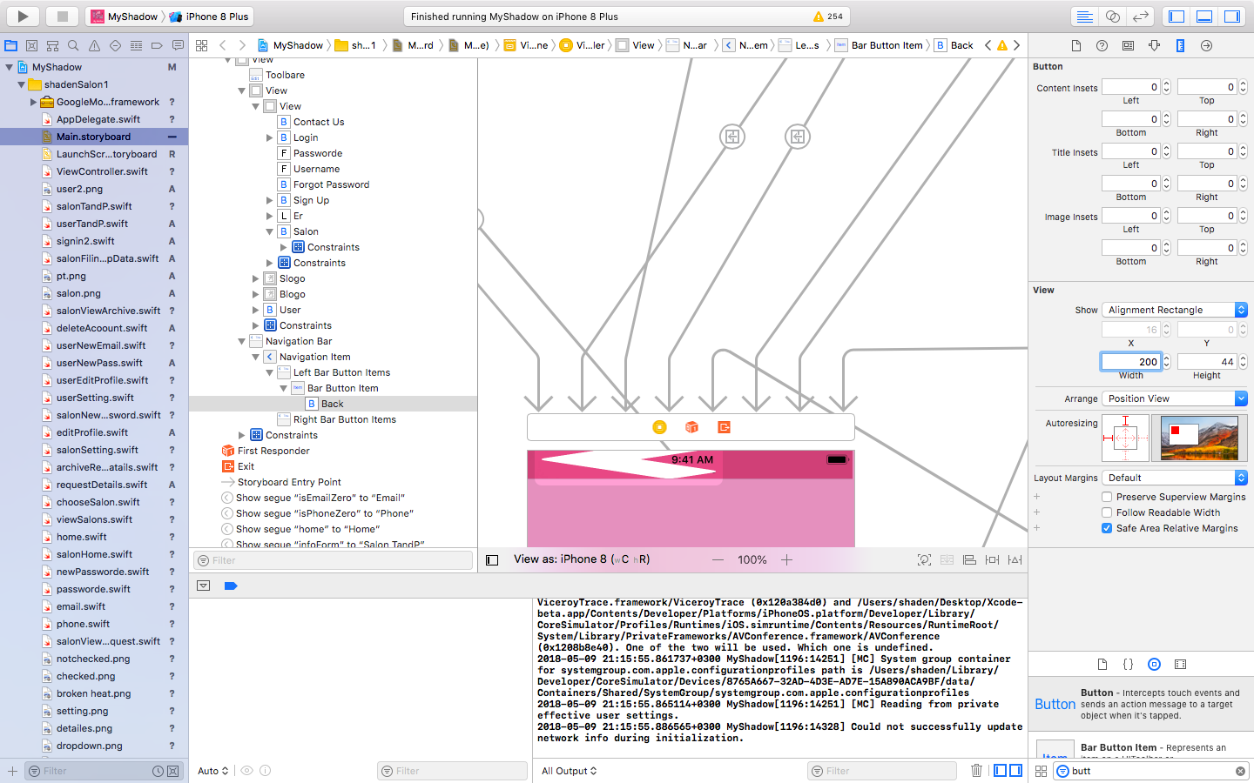1254x783 pixels.
Task: Select the First Responder cube in scene dock
Action: point(691,427)
